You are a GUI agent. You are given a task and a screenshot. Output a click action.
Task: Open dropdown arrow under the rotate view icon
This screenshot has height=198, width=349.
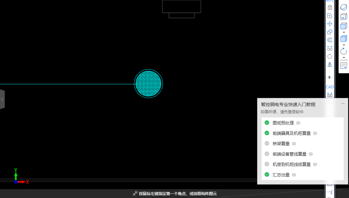(x=344, y=58)
